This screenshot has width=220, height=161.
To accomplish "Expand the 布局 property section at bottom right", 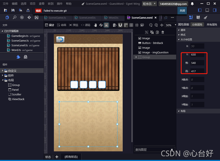I will pos(179,111).
